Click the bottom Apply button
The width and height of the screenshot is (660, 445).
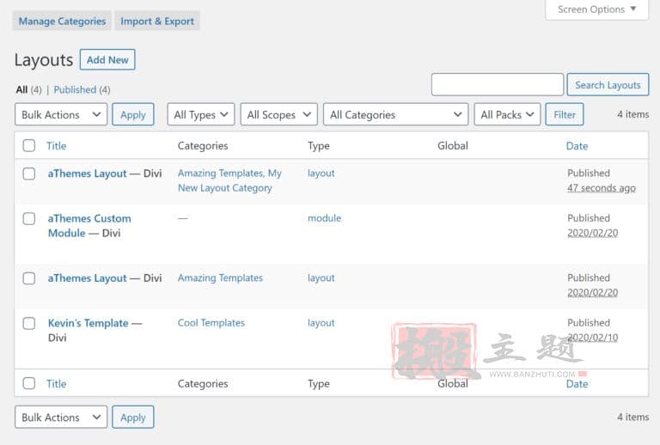tap(133, 417)
